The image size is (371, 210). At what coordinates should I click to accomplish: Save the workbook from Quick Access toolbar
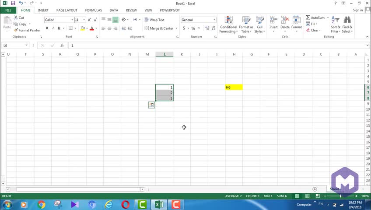13,3
